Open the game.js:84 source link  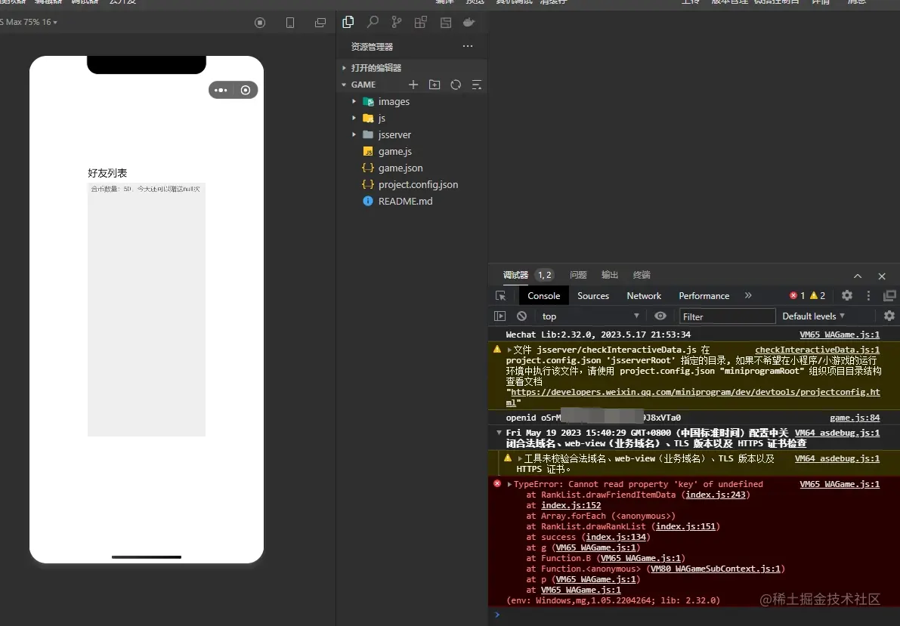tap(855, 418)
